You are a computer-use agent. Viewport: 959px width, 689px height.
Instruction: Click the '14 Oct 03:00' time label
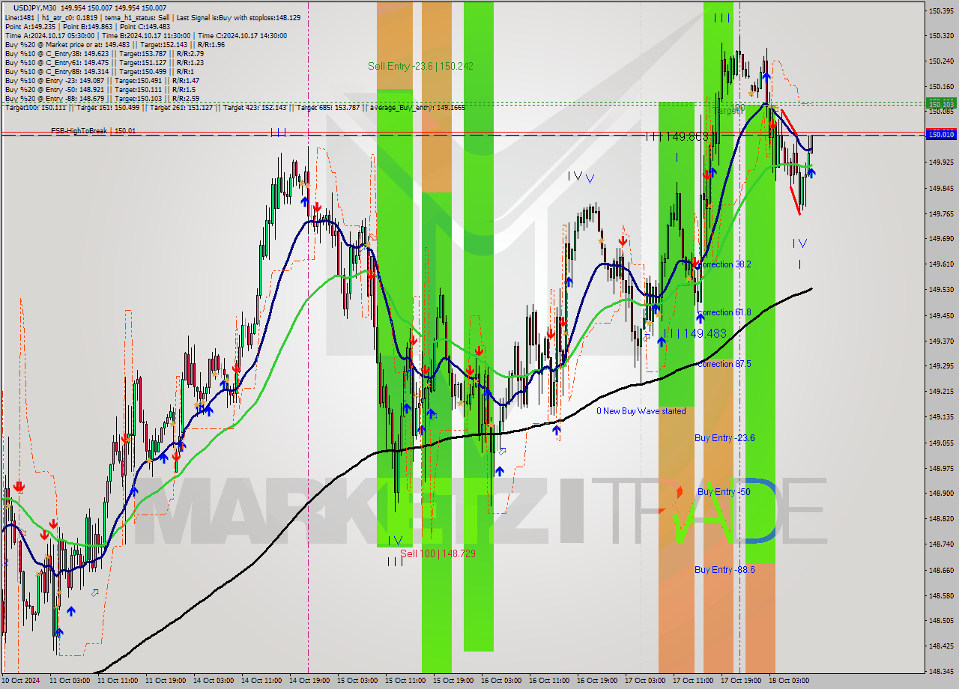point(213,681)
